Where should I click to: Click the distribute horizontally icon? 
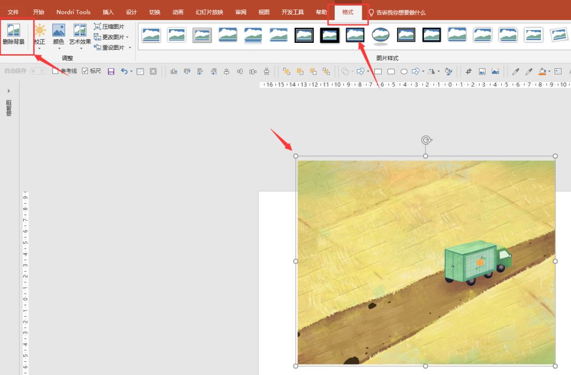(x=253, y=71)
